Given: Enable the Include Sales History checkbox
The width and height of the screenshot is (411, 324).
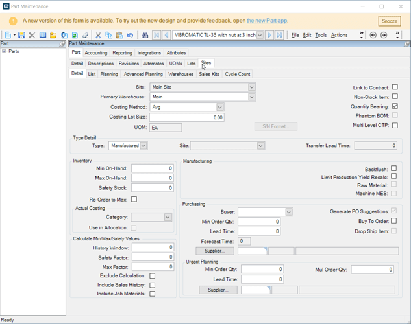Looking at the screenshot, I should 153,285.
